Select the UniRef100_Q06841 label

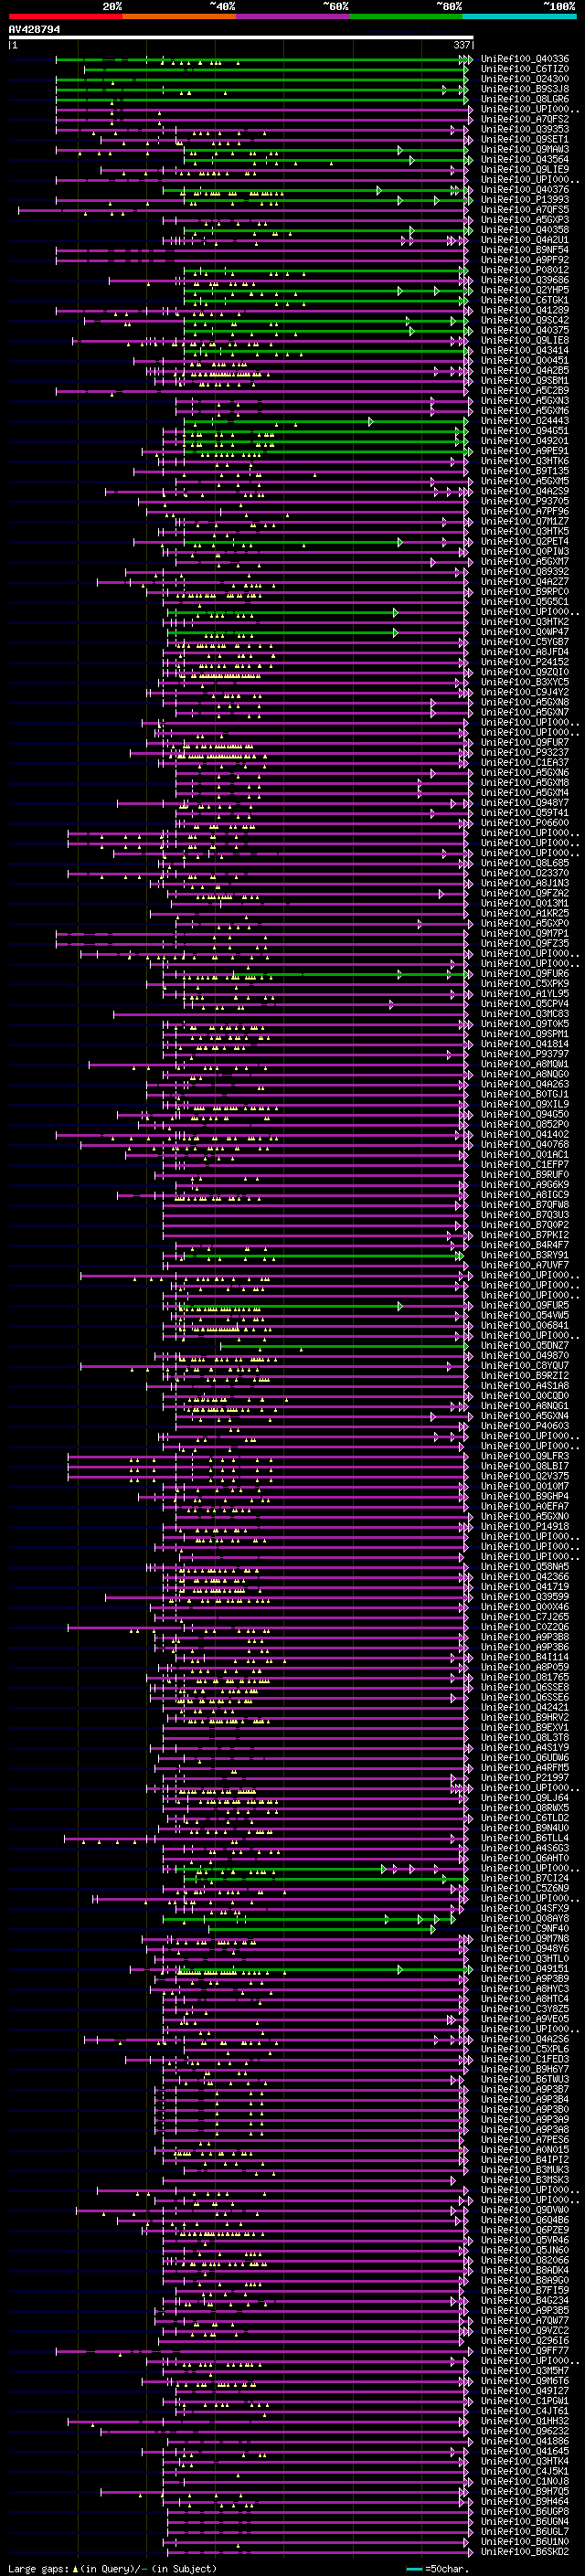[525, 1326]
